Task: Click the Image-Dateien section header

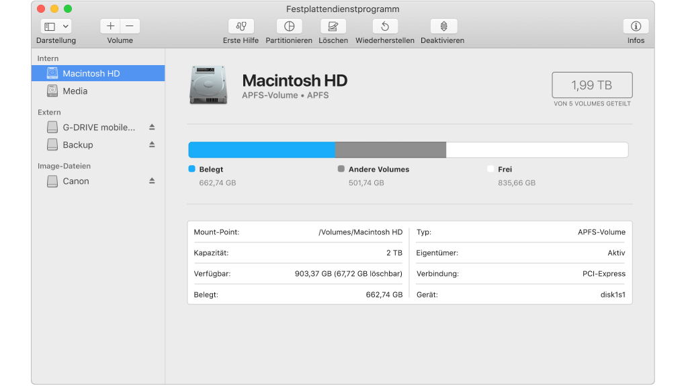Action: pyautogui.click(x=64, y=166)
